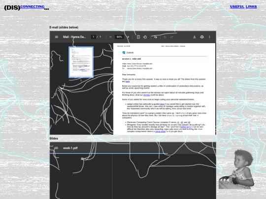This screenshot has height=199, width=266.
Task: Click the Outlook logo in email
Action: [x=124, y=53]
